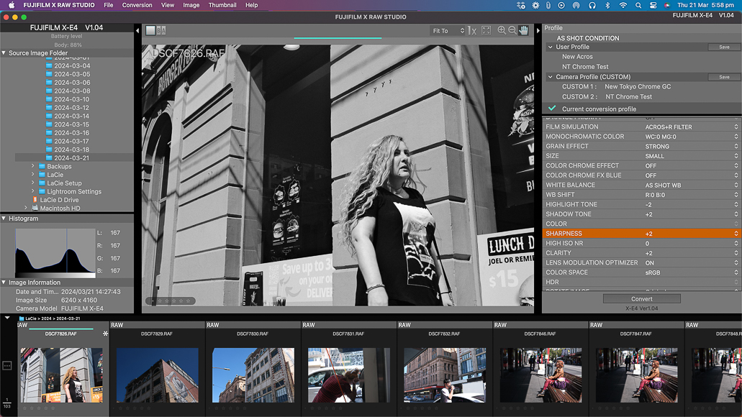The height and width of the screenshot is (417, 742).
Task: Click the asterisk mark on DSCF7826.RAF
Action: pyautogui.click(x=105, y=334)
